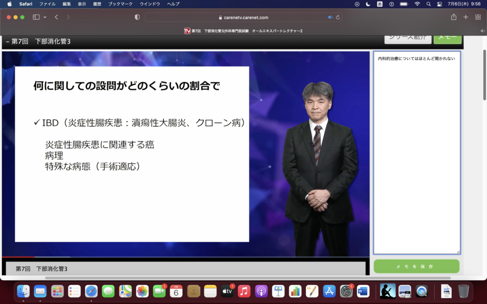Open the Japanese input source menu
The width and height of the screenshot is (487, 304).
[x=380, y=4]
